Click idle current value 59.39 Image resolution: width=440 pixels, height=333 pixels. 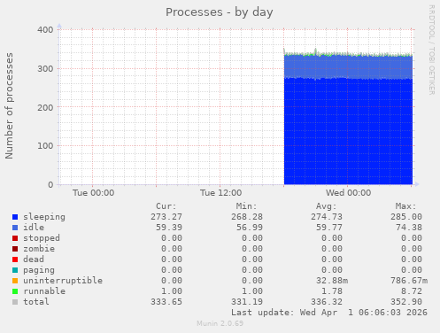pos(169,228)
